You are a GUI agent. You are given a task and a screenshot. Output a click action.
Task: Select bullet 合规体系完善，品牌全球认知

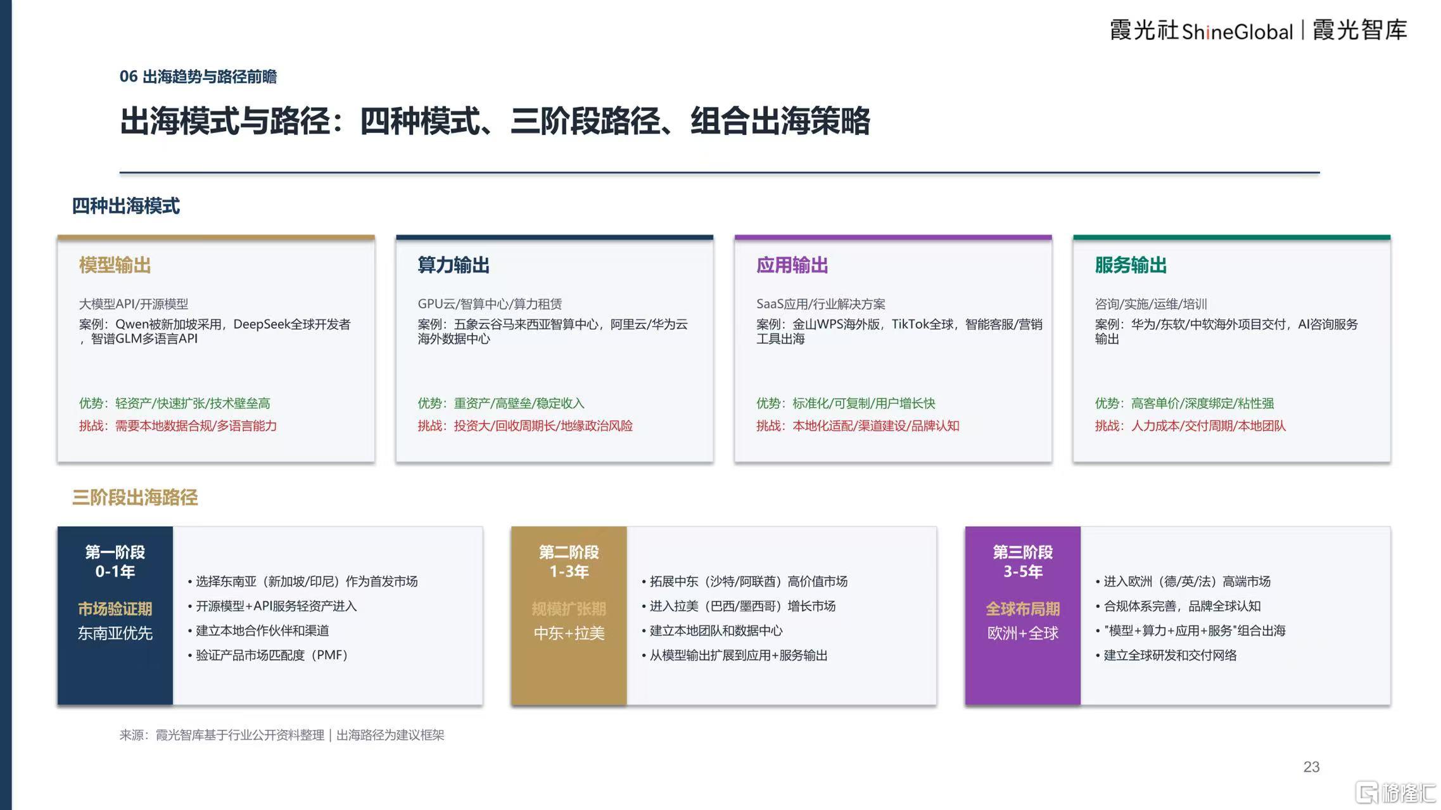(x=1178, y=606)
